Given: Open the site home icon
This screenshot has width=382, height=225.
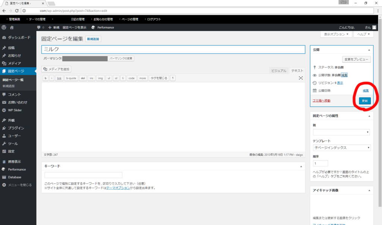Looking at the screenshot, I should 12,27.
